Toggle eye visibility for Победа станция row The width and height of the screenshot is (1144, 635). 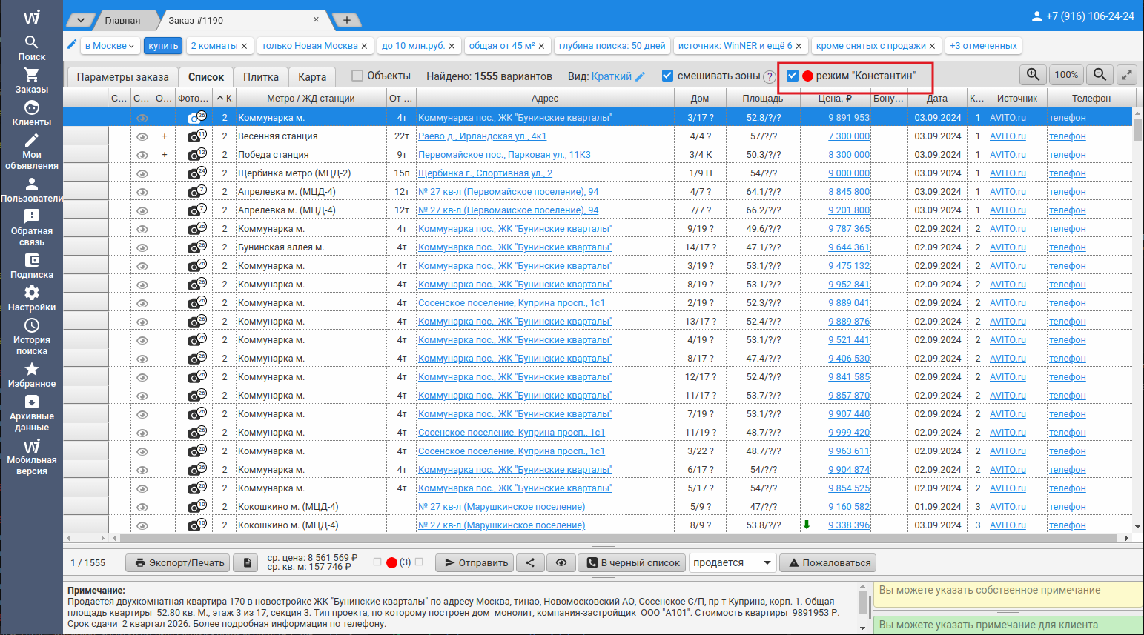coord(142,155)
